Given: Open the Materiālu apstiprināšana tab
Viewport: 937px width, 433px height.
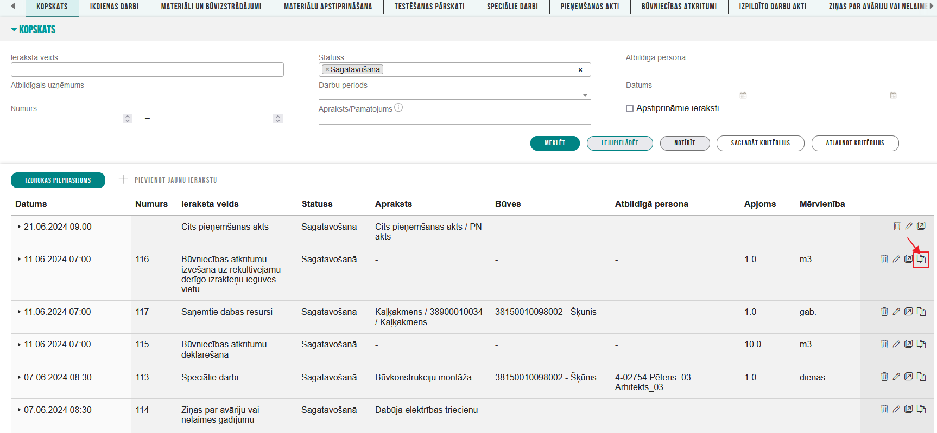Looking at the screenshot, I should coord(328,7).
